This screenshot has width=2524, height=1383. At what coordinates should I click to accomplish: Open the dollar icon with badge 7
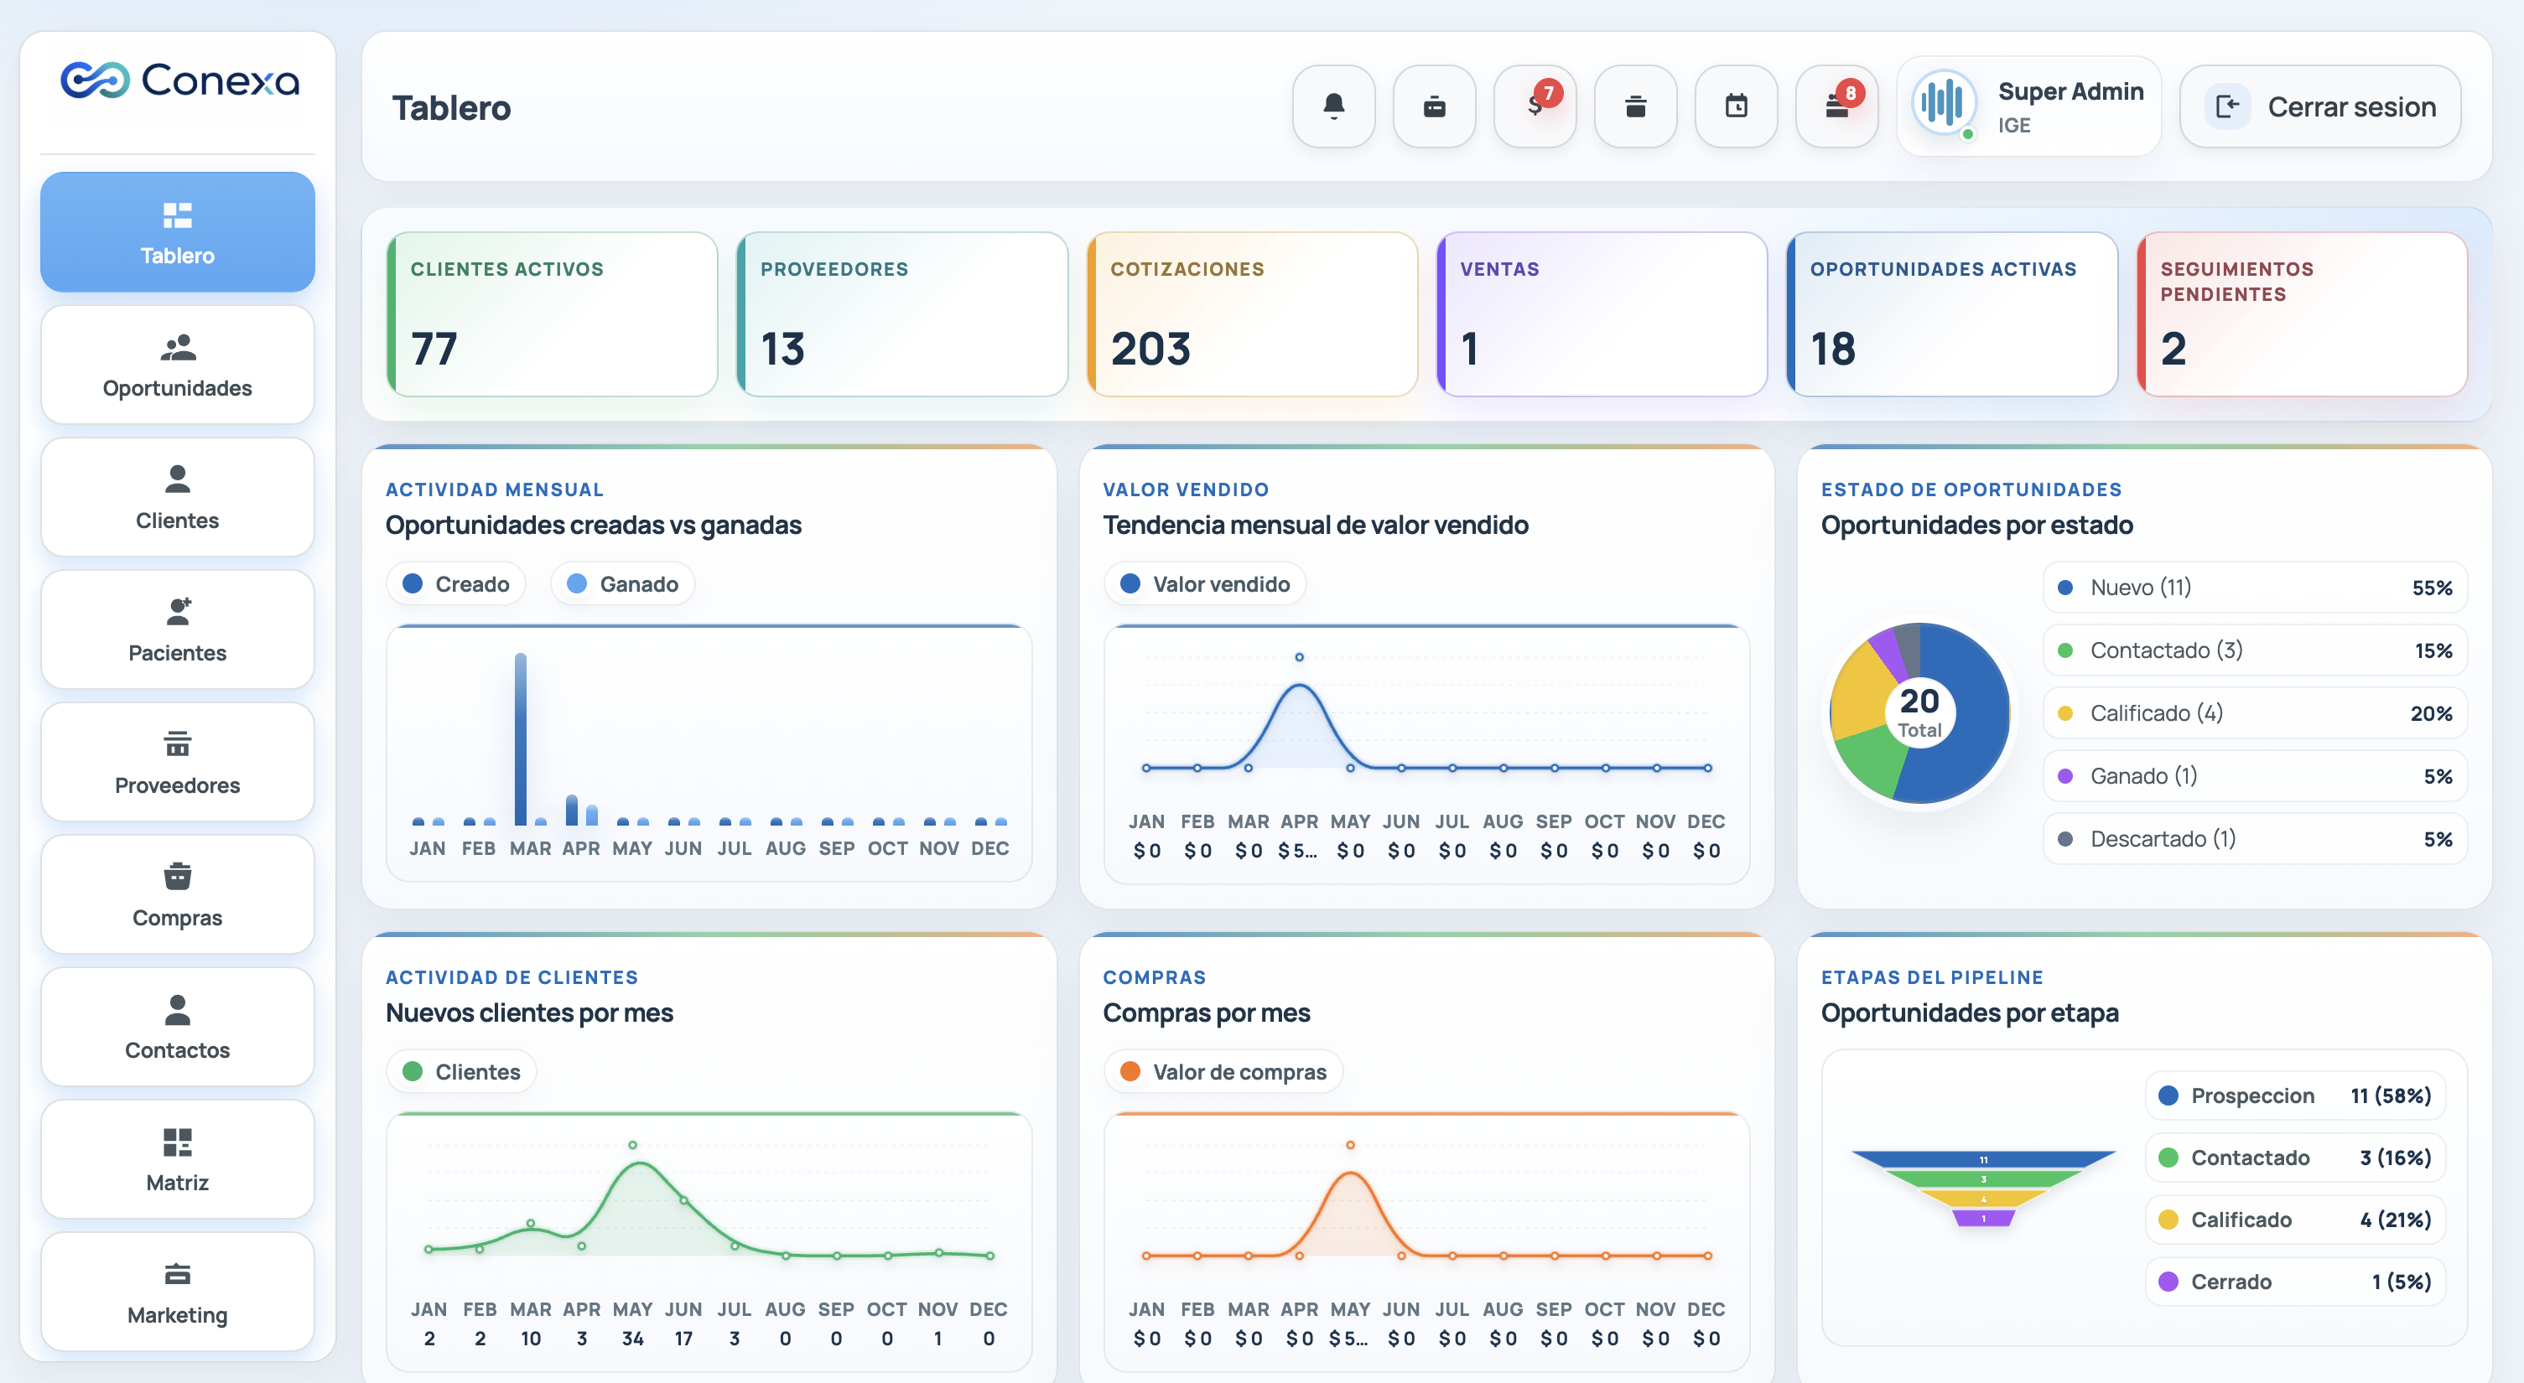tap(1535, 106)
